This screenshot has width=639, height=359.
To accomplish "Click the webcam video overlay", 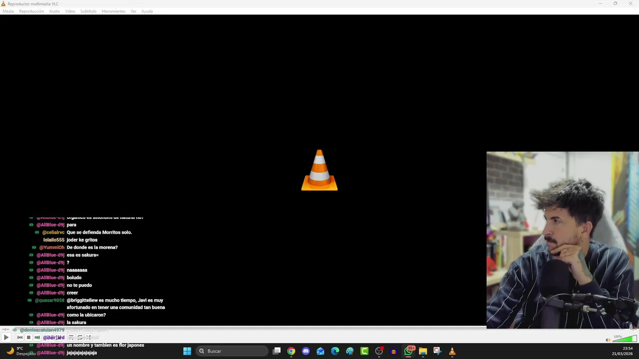I will coord(563,240).
